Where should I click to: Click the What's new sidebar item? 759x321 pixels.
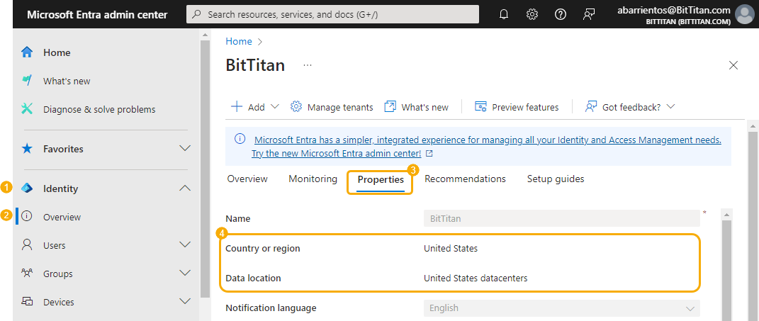coord(67,81)
